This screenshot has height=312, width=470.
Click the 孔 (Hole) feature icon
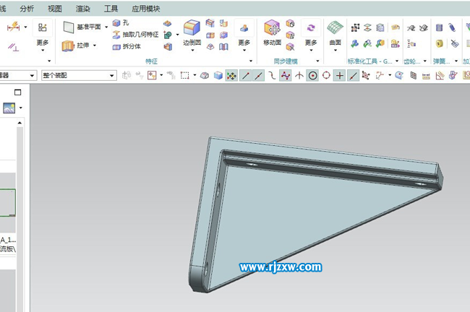(x=116, y=23)
